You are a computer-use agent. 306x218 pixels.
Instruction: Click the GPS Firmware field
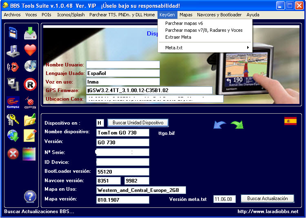tap(149, 90)
